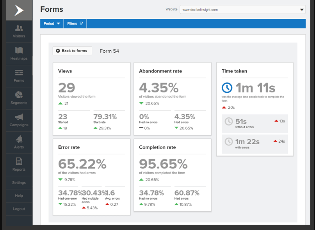The image size is (315, 230).
Task: Select the Forms sidebar icon
Action: [19, 73]
